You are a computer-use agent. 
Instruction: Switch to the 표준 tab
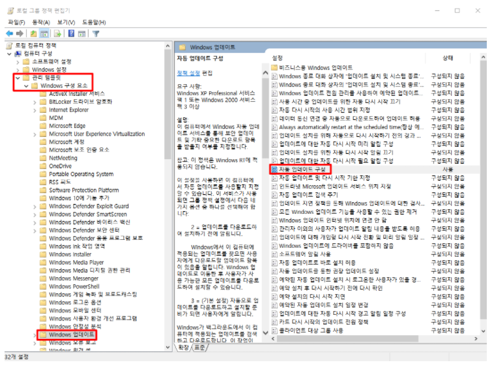(199, 347)
